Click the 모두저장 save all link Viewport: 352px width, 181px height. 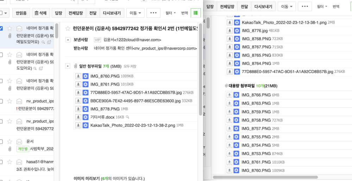click(130, 66)
